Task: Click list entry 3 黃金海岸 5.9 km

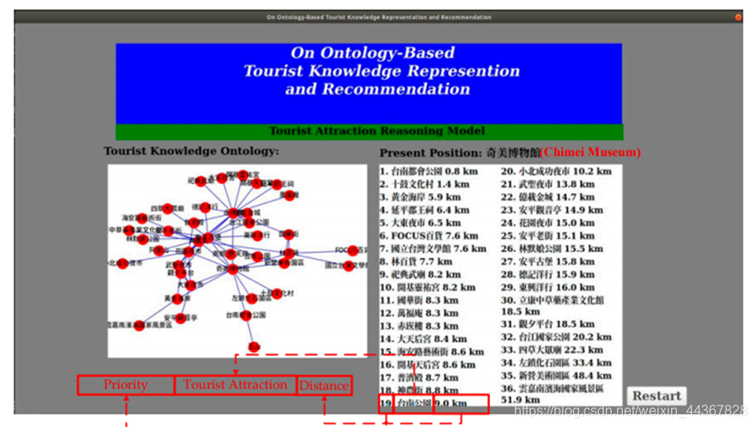Action: tap(420, 197)
